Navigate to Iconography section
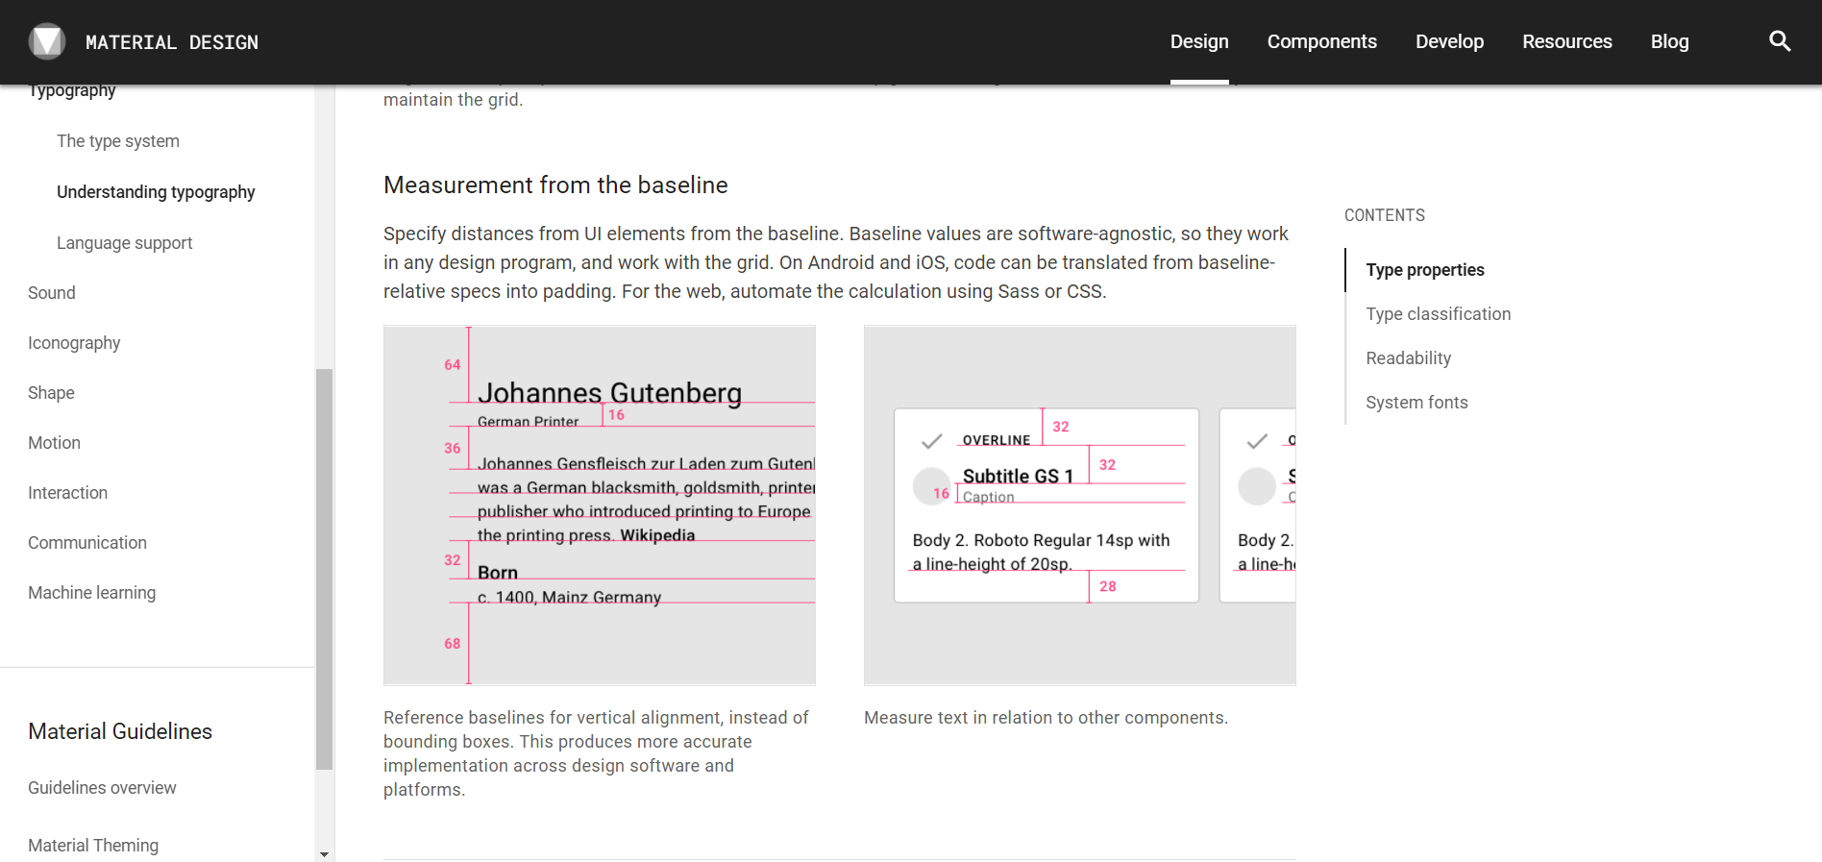The image size is (1822, 862). (74, 343)
